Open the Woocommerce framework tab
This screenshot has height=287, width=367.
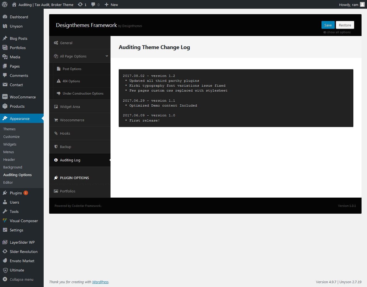coord(80,120)
